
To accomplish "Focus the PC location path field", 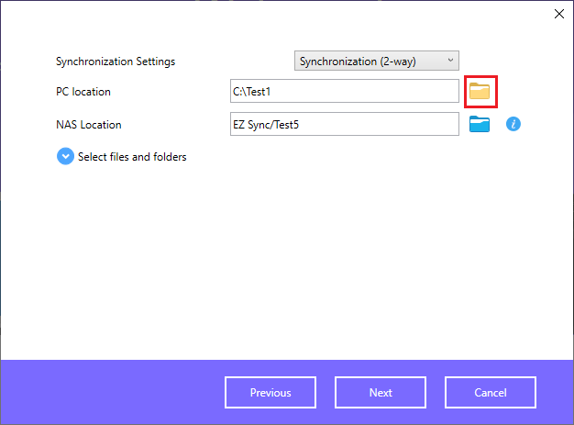I will click(x=345, y=91).
